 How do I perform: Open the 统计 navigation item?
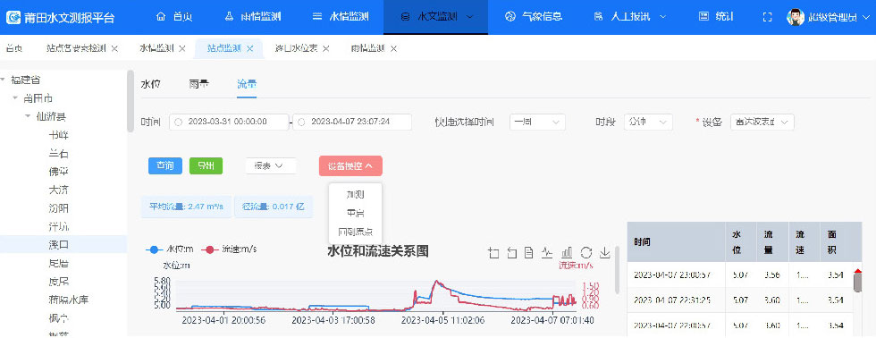(716, 17)
